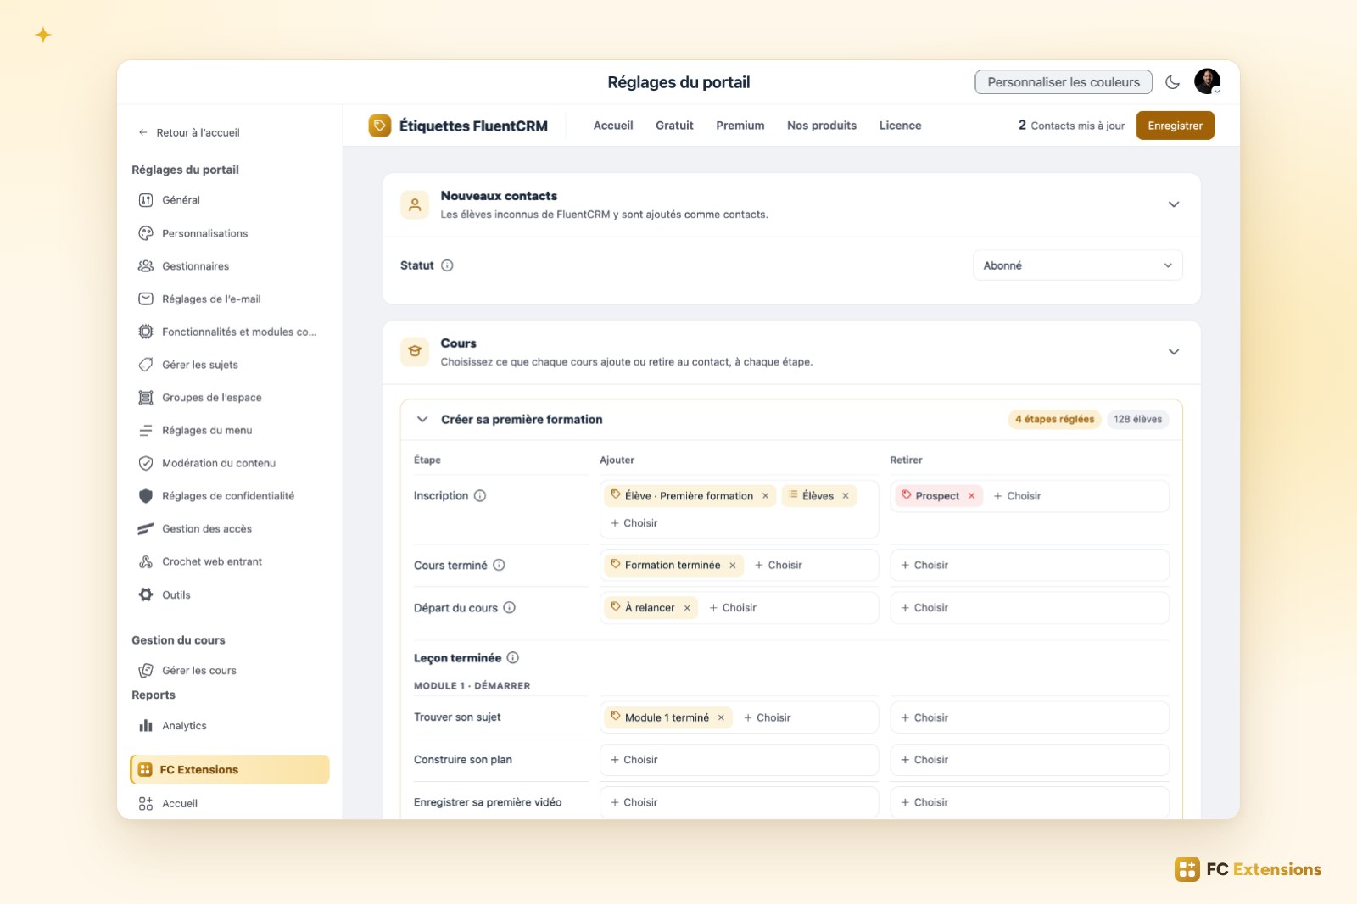Screen dimensions: 1357x904
Task: Click the Outils gear icon
Action: (x=146, y=594)
